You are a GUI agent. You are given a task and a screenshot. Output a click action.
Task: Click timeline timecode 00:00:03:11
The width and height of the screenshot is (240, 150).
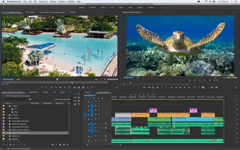pyautogui.click(x=90, y=95)
